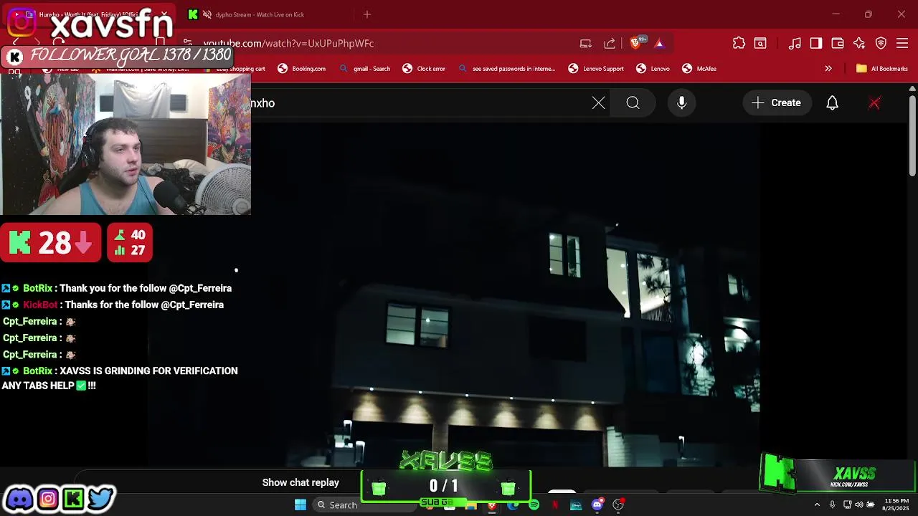Image resolution: width=918 pixels, height=516 pixels.
Task: Switch to dypho Stream Kick tab
Action: pos(260,14)
